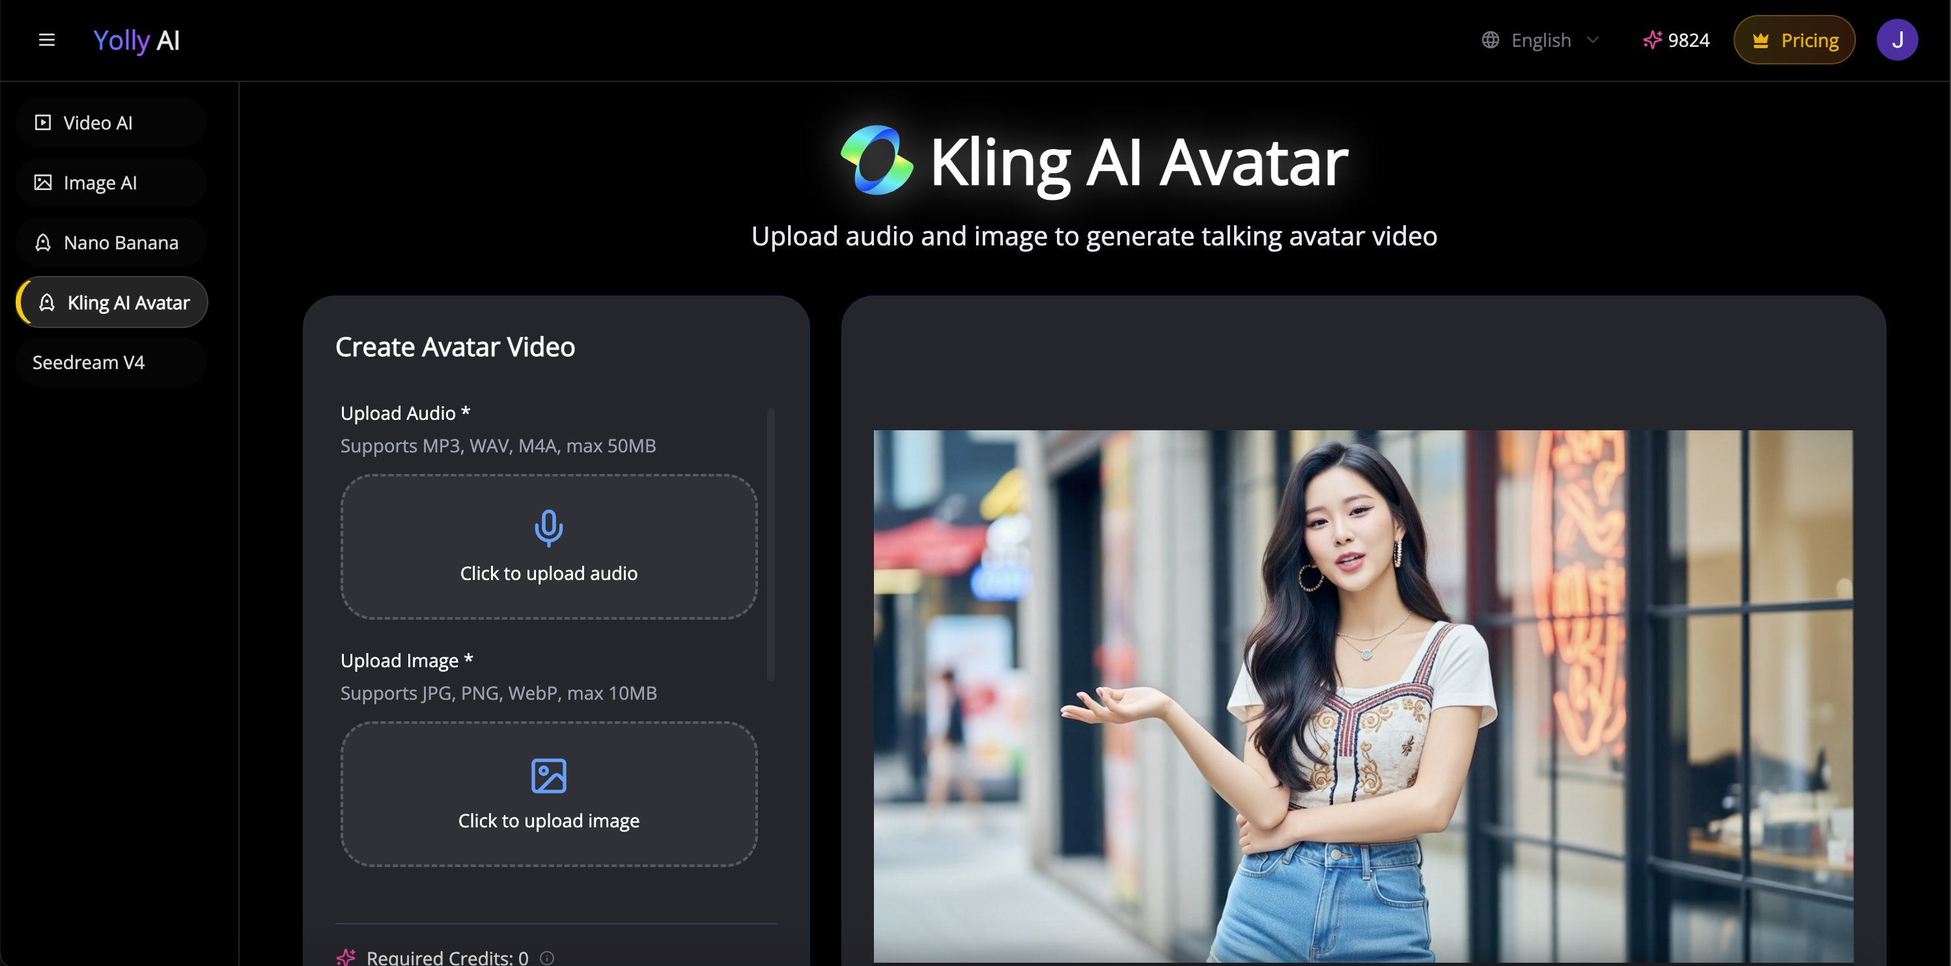The width and height of the screenshot is (1951, 966).
Task: Open Seedream V4 in sidebar
Action: point(111,362)
